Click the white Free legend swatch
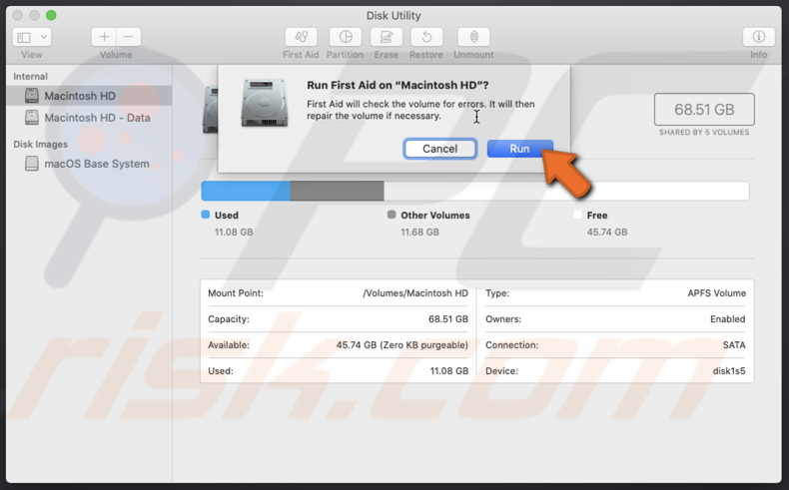789x490 pixels. pos(577,215)
